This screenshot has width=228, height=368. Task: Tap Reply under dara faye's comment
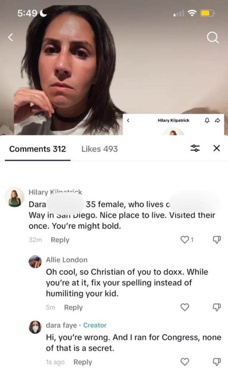tap(83, 362)
